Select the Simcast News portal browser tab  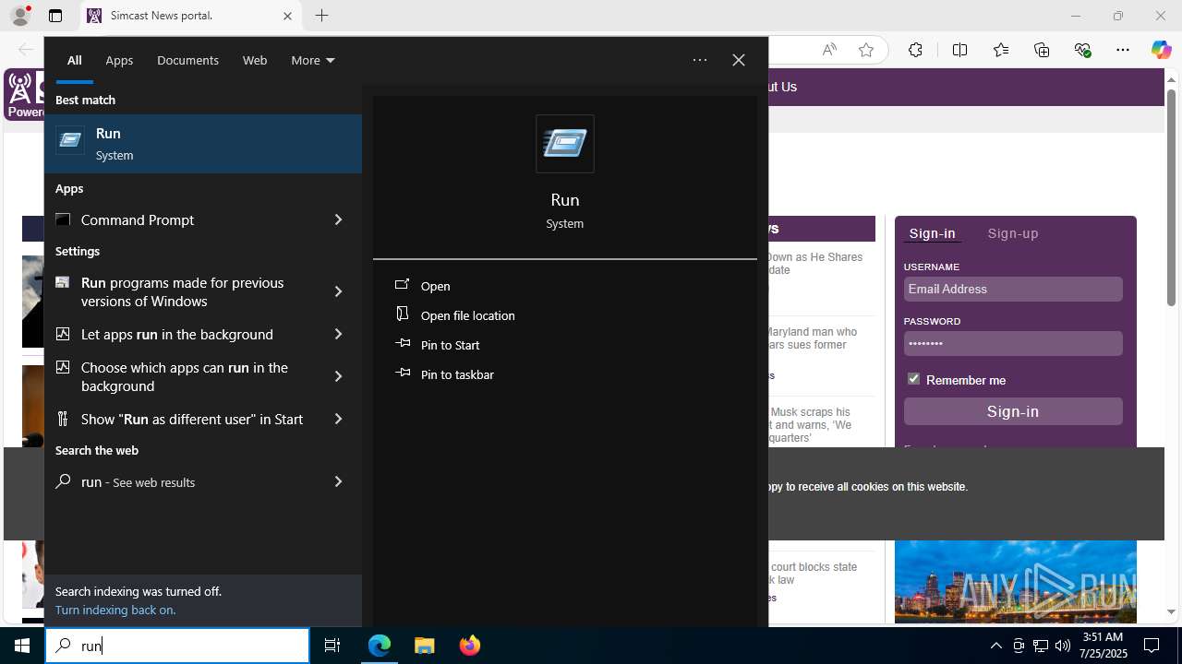[x=189, y=16]
